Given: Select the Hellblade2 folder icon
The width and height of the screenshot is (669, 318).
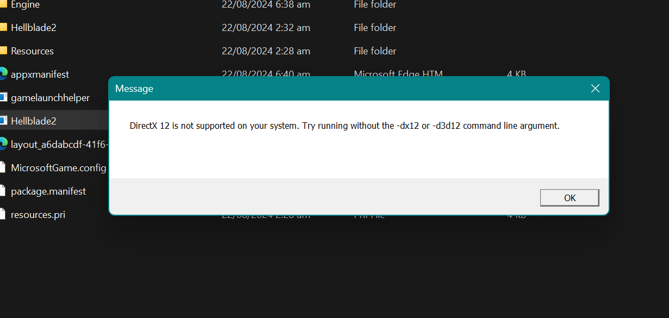Looking at the screenshot, I should pyautogui.click(x=3, y=28).
